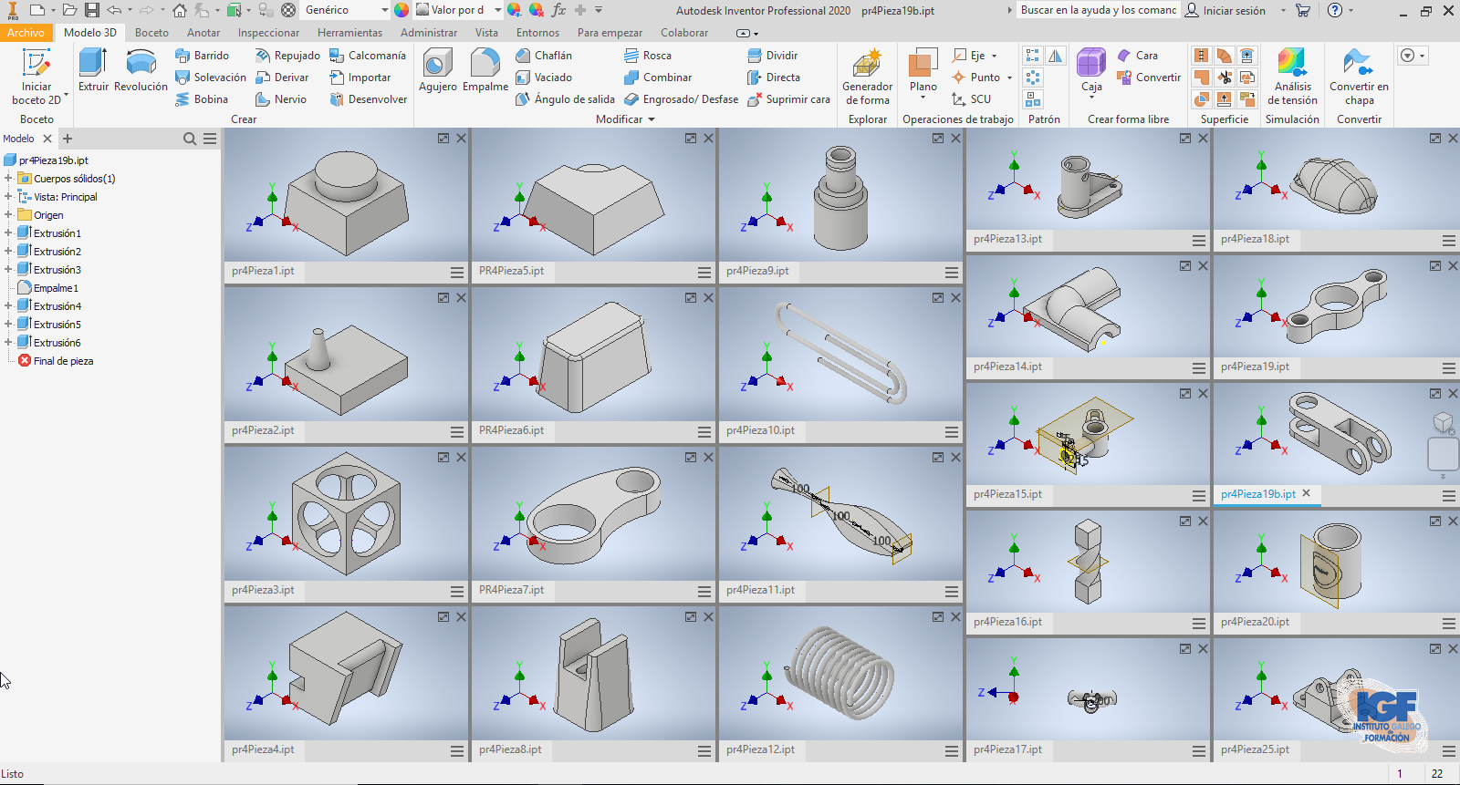Select the Agujero hole tool
1460x785 pixels.
[437, 70]
